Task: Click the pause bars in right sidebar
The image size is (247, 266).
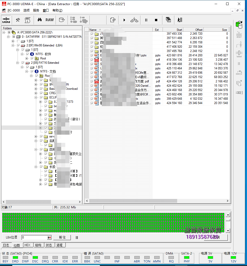Action: pos(239,64)
